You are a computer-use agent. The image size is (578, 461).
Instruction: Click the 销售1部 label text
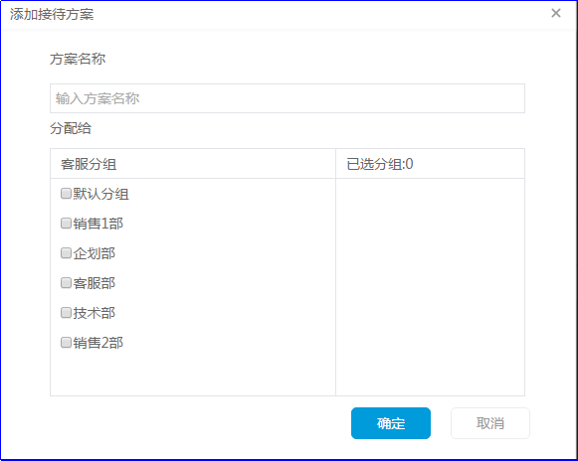point(98,224)
